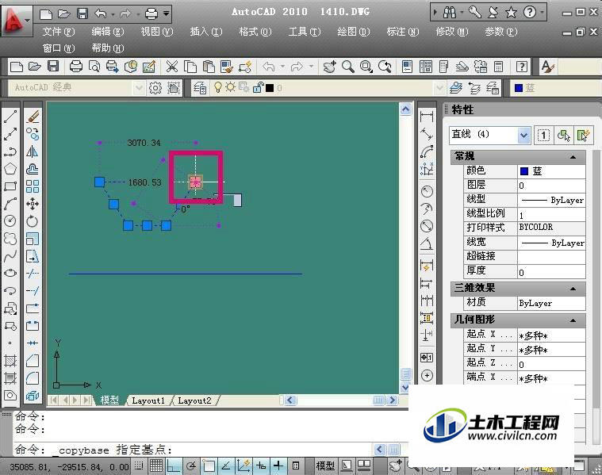Select the Rotate tool

tap(33, 220)
